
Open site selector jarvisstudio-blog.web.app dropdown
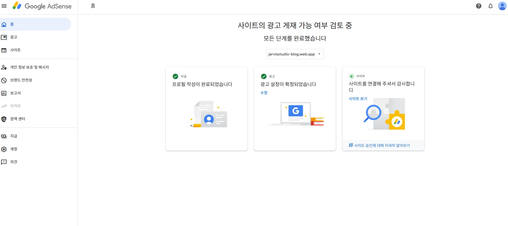295,54
